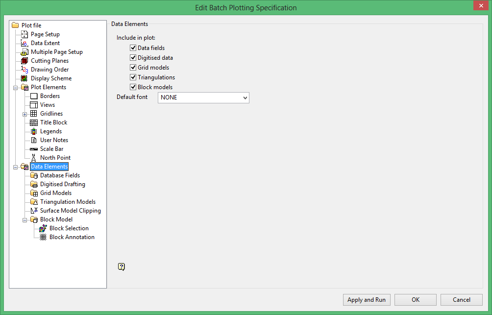Image resolution: width=492 pixels, height=315 pixels.
Task: Click the Multiple Page Setup icon
Action: point(25,52)
